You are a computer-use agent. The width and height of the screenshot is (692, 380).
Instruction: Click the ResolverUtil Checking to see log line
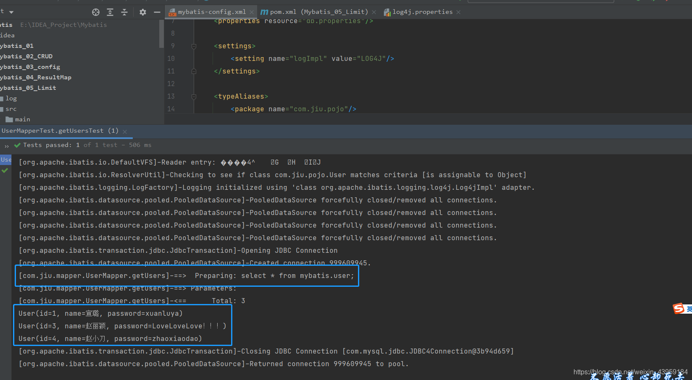272,175
